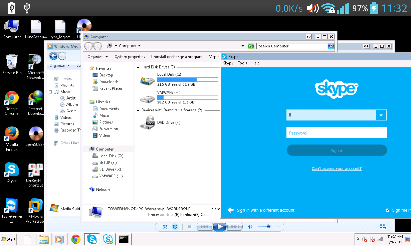Open address bar history dropdown arrow

pos(243,46)
